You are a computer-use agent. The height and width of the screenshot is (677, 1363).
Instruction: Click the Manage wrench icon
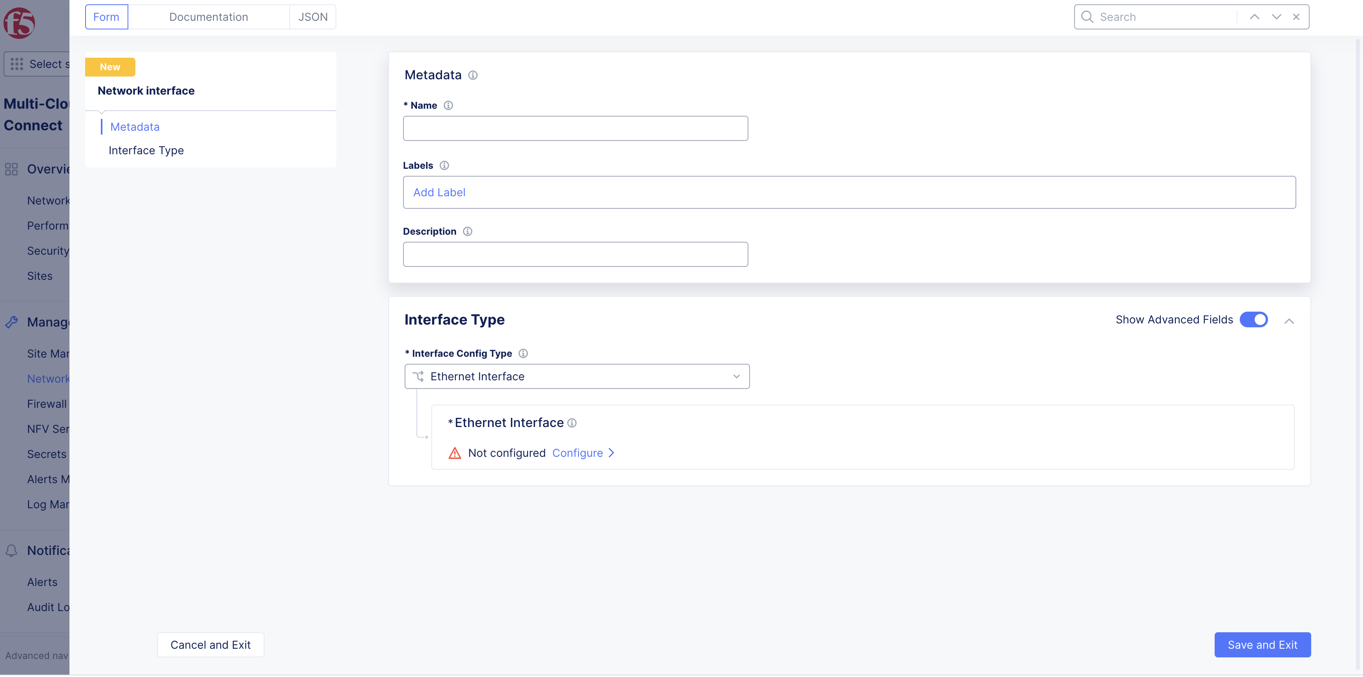11,322
